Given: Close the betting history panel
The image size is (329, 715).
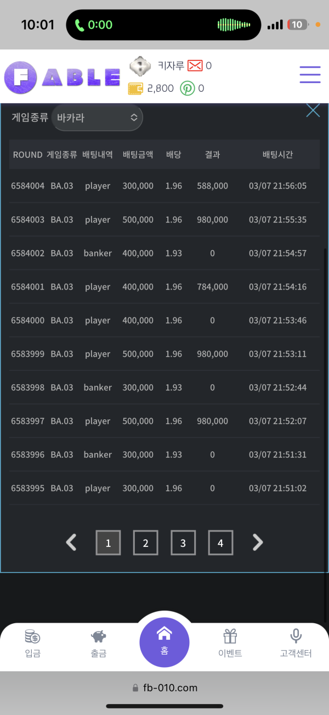Looking at the screenshot, I should coord(313,110).
